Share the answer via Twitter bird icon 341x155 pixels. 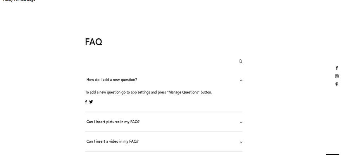[91, 102]
